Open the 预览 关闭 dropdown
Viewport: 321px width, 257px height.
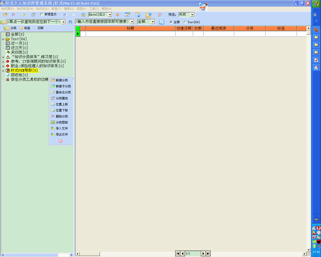click(x=192, y=15)
